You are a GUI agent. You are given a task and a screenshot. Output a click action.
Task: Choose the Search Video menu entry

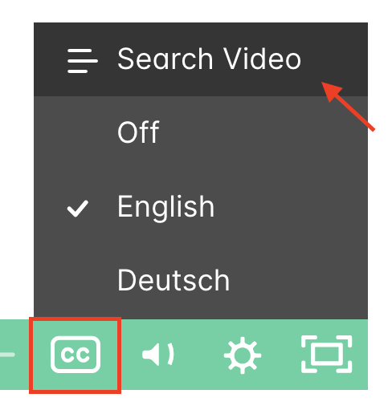[201, 59]
